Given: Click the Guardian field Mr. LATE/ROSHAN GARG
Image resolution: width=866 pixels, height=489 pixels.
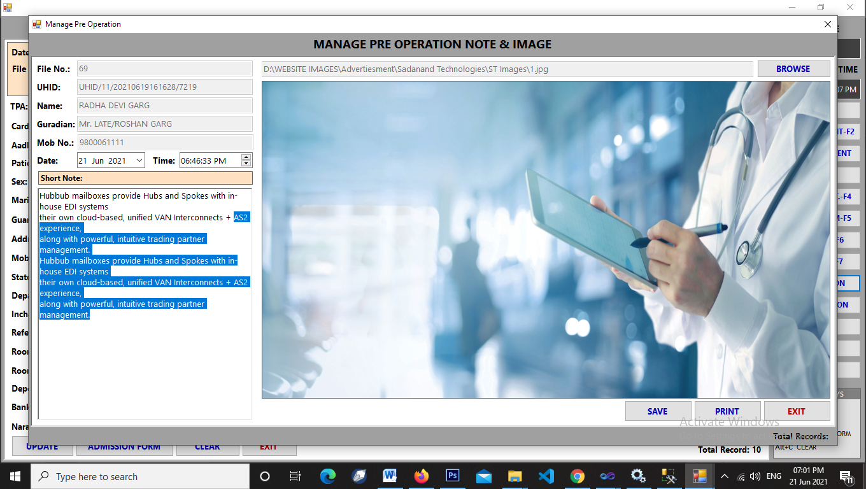Looking at the screenshot, I should coord(164,124).
